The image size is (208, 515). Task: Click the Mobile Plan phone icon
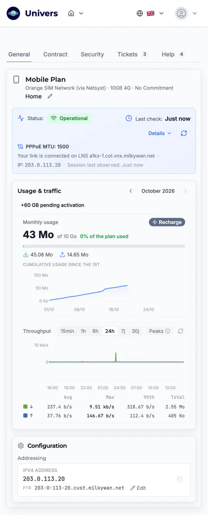[16, 79]
